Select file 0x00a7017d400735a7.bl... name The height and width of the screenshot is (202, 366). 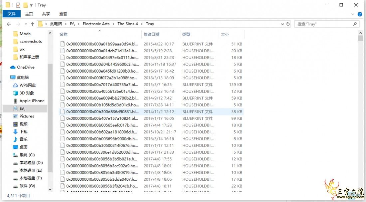coord(102,85)
